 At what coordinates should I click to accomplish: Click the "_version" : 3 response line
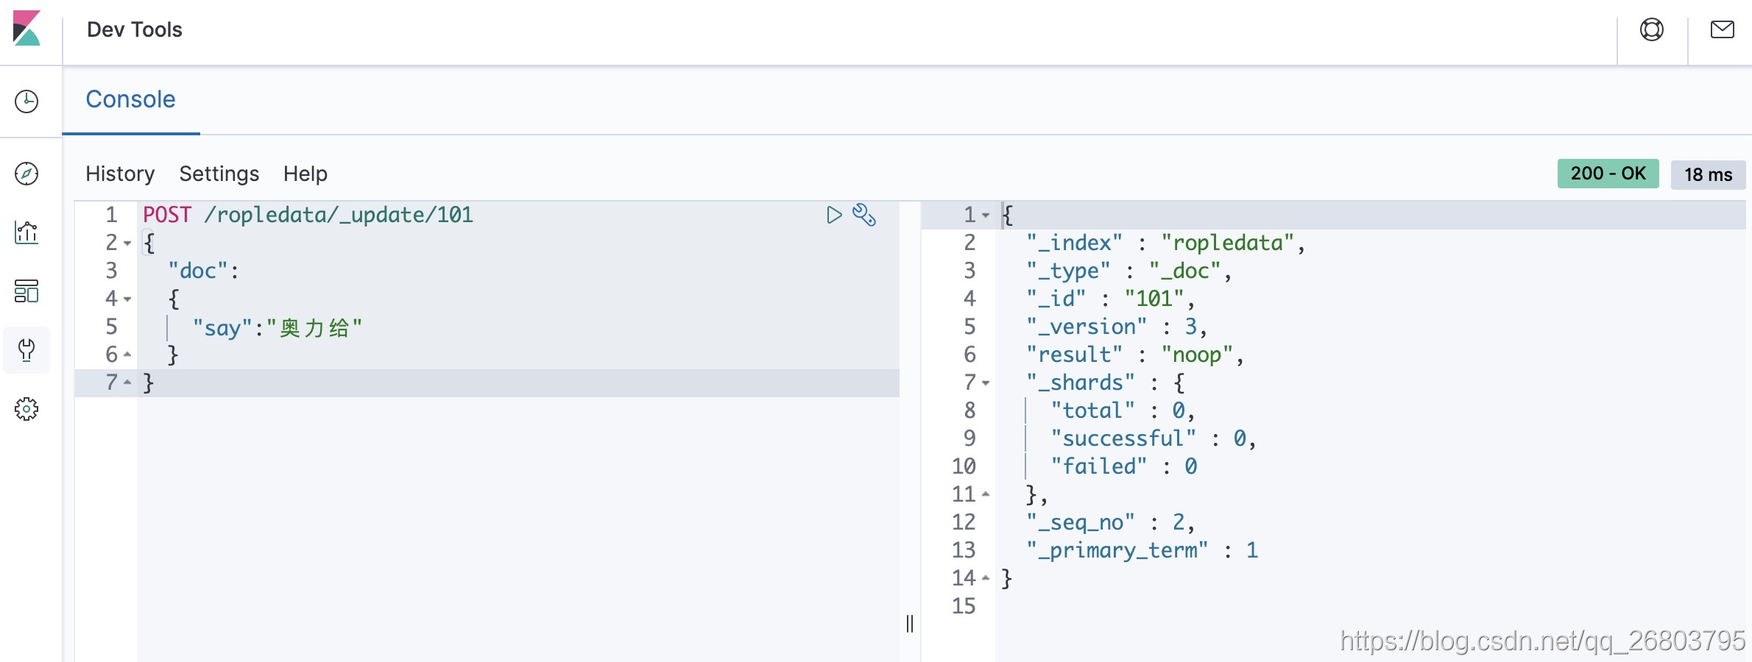click(x=1117, y=327)
